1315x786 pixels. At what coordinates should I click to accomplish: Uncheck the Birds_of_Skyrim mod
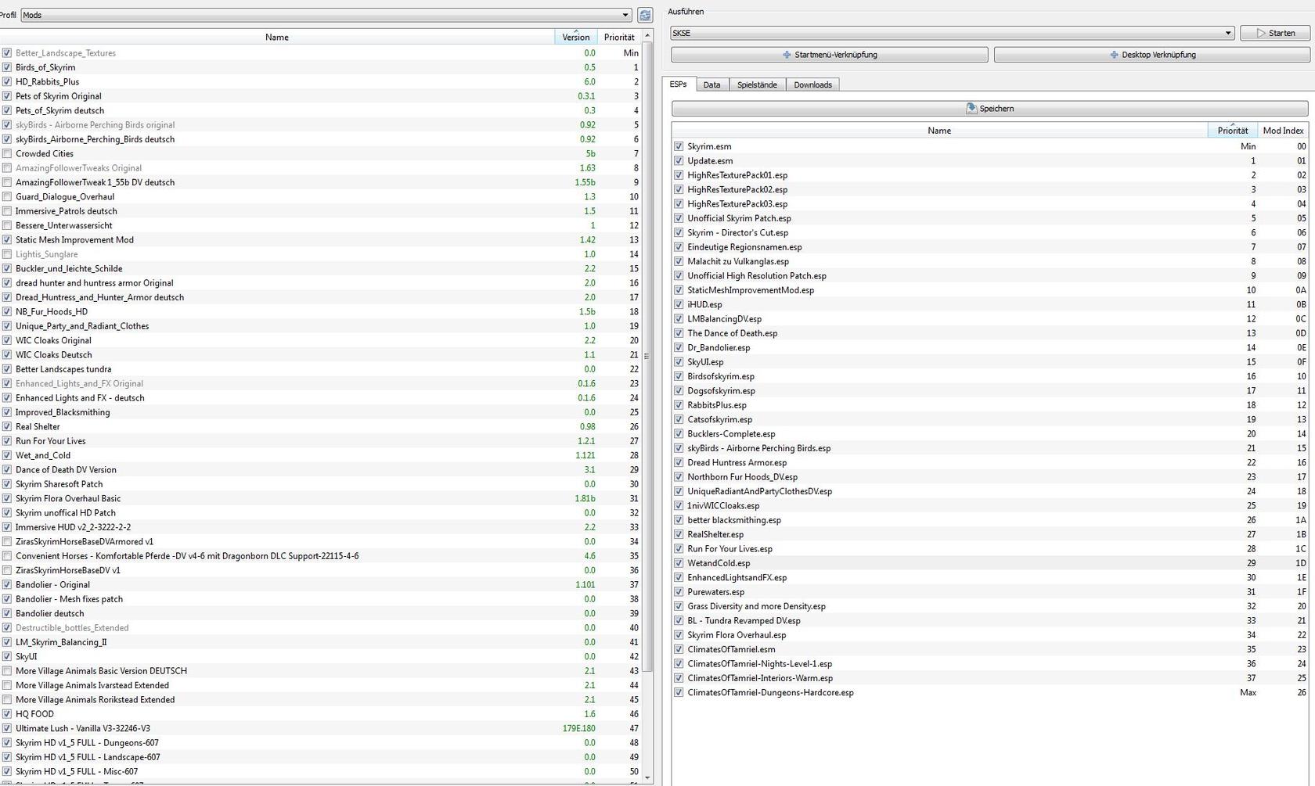coord(7,67)
